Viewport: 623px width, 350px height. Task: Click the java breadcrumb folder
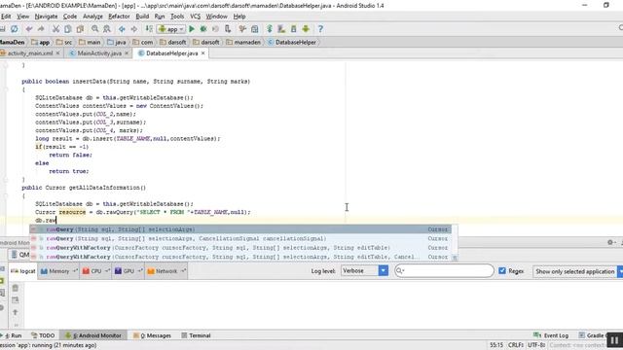[x=117, y=42]
